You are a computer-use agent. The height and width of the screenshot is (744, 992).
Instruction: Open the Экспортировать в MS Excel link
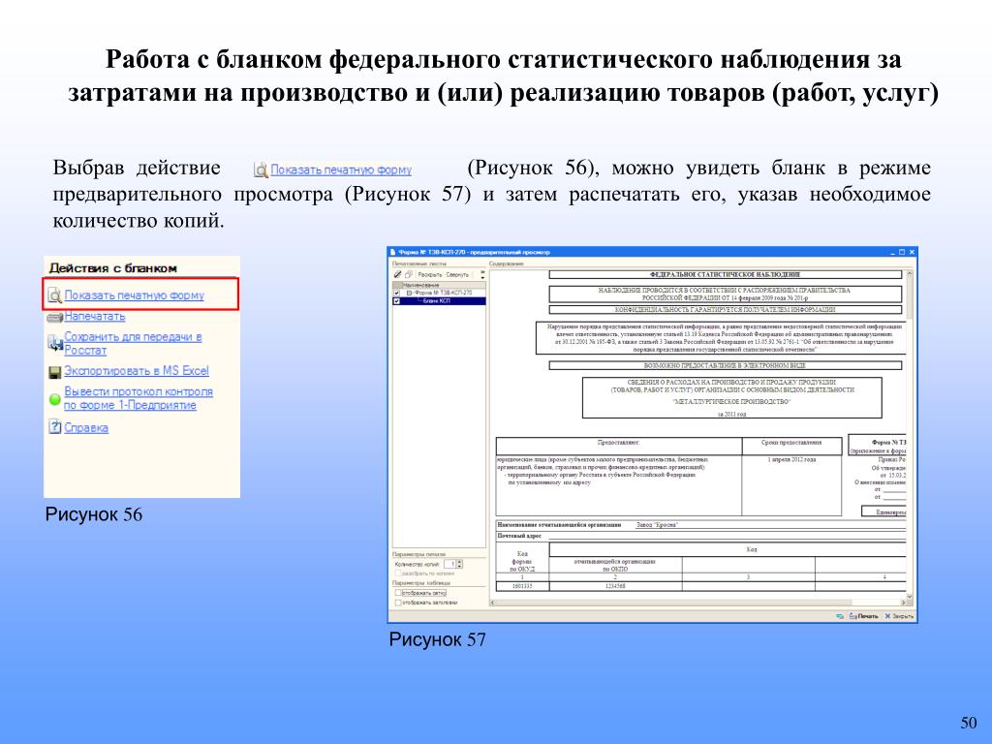click(136, 371)
